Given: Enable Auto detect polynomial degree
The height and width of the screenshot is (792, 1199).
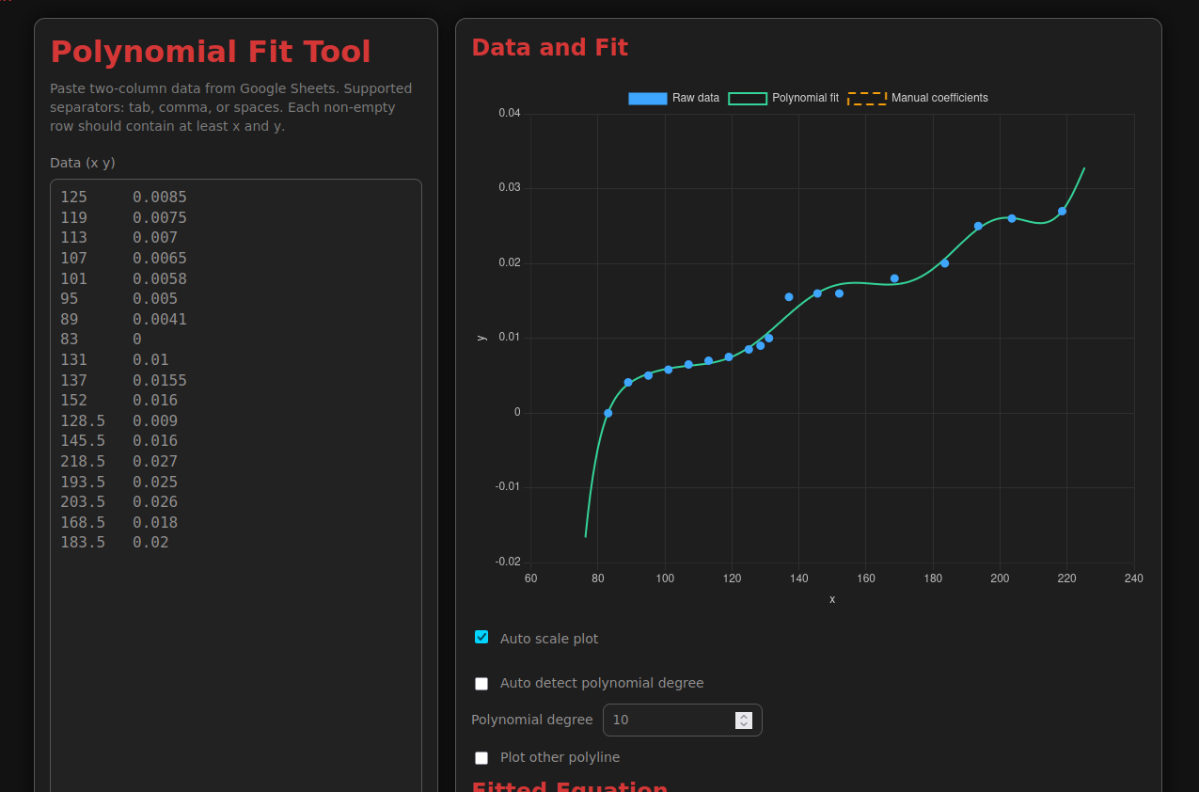Looking at the screenshot, I should [481, 684].
